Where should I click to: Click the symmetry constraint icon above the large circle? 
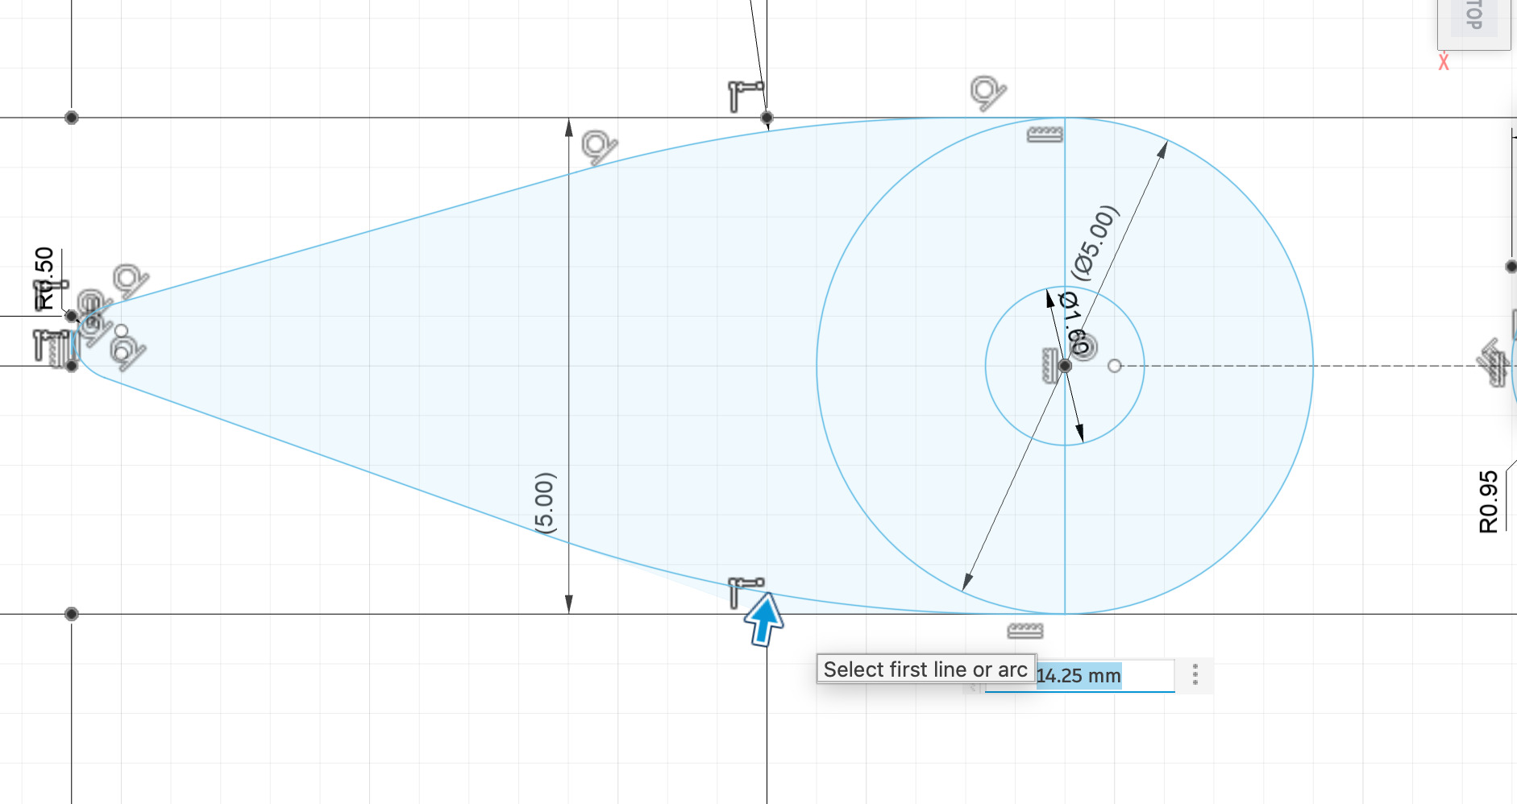(x=1043, y=133)
